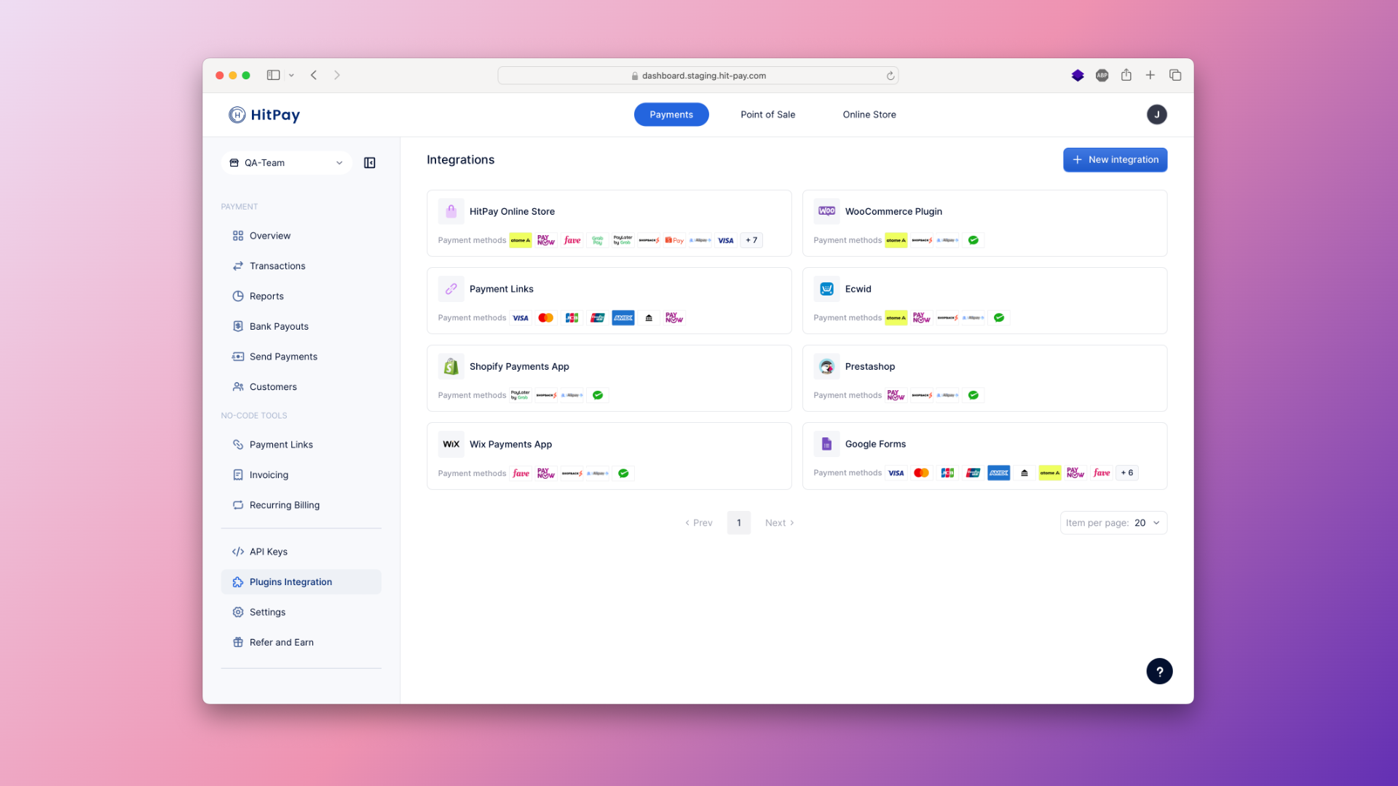Select Plugins Integration
The width and height of the screenshot is (1398, 786).
[301, 582]
